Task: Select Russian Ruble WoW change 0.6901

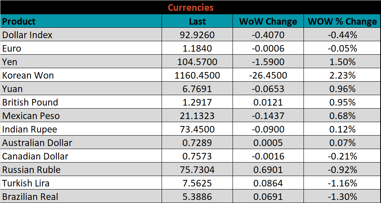Action: (268, 170)
